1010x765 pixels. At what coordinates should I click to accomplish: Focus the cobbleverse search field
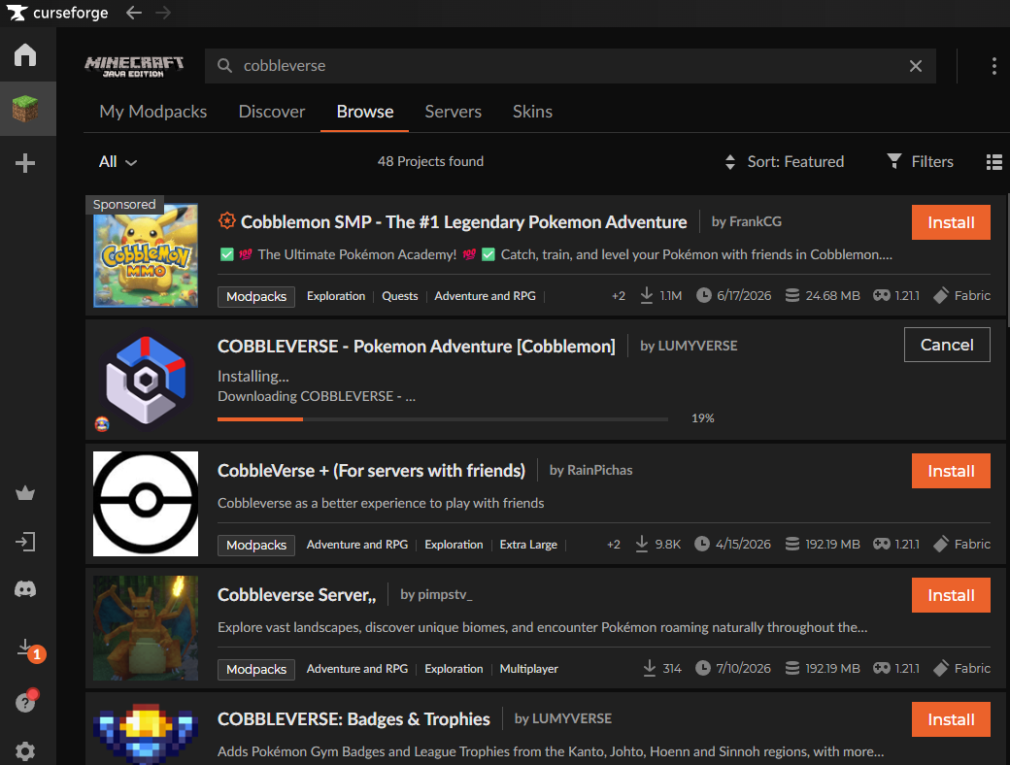coord(570,66)
